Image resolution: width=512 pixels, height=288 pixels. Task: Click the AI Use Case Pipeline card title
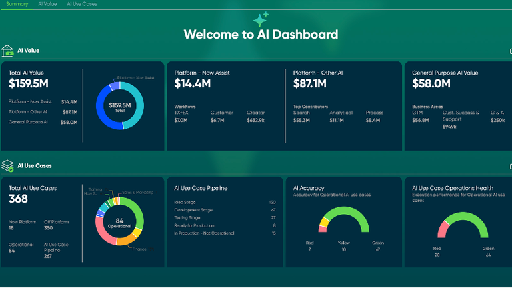coord(201,189)
